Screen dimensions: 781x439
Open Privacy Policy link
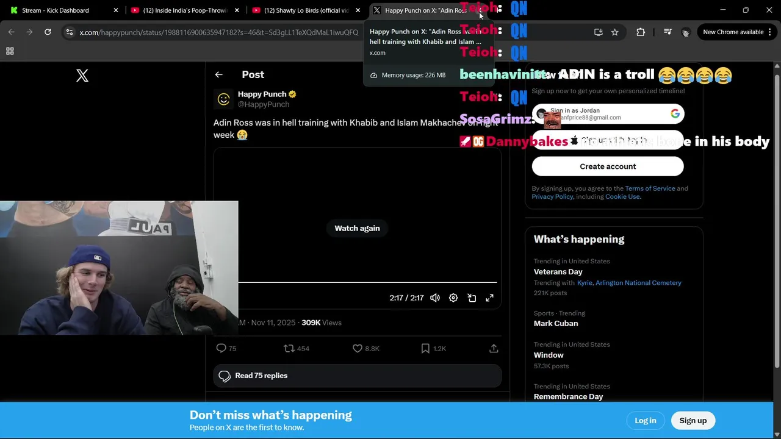pyautogui.click(x=552, y=196)
